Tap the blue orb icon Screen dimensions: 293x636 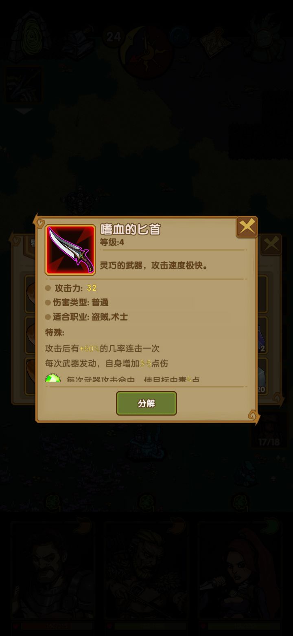pos(179,38)
